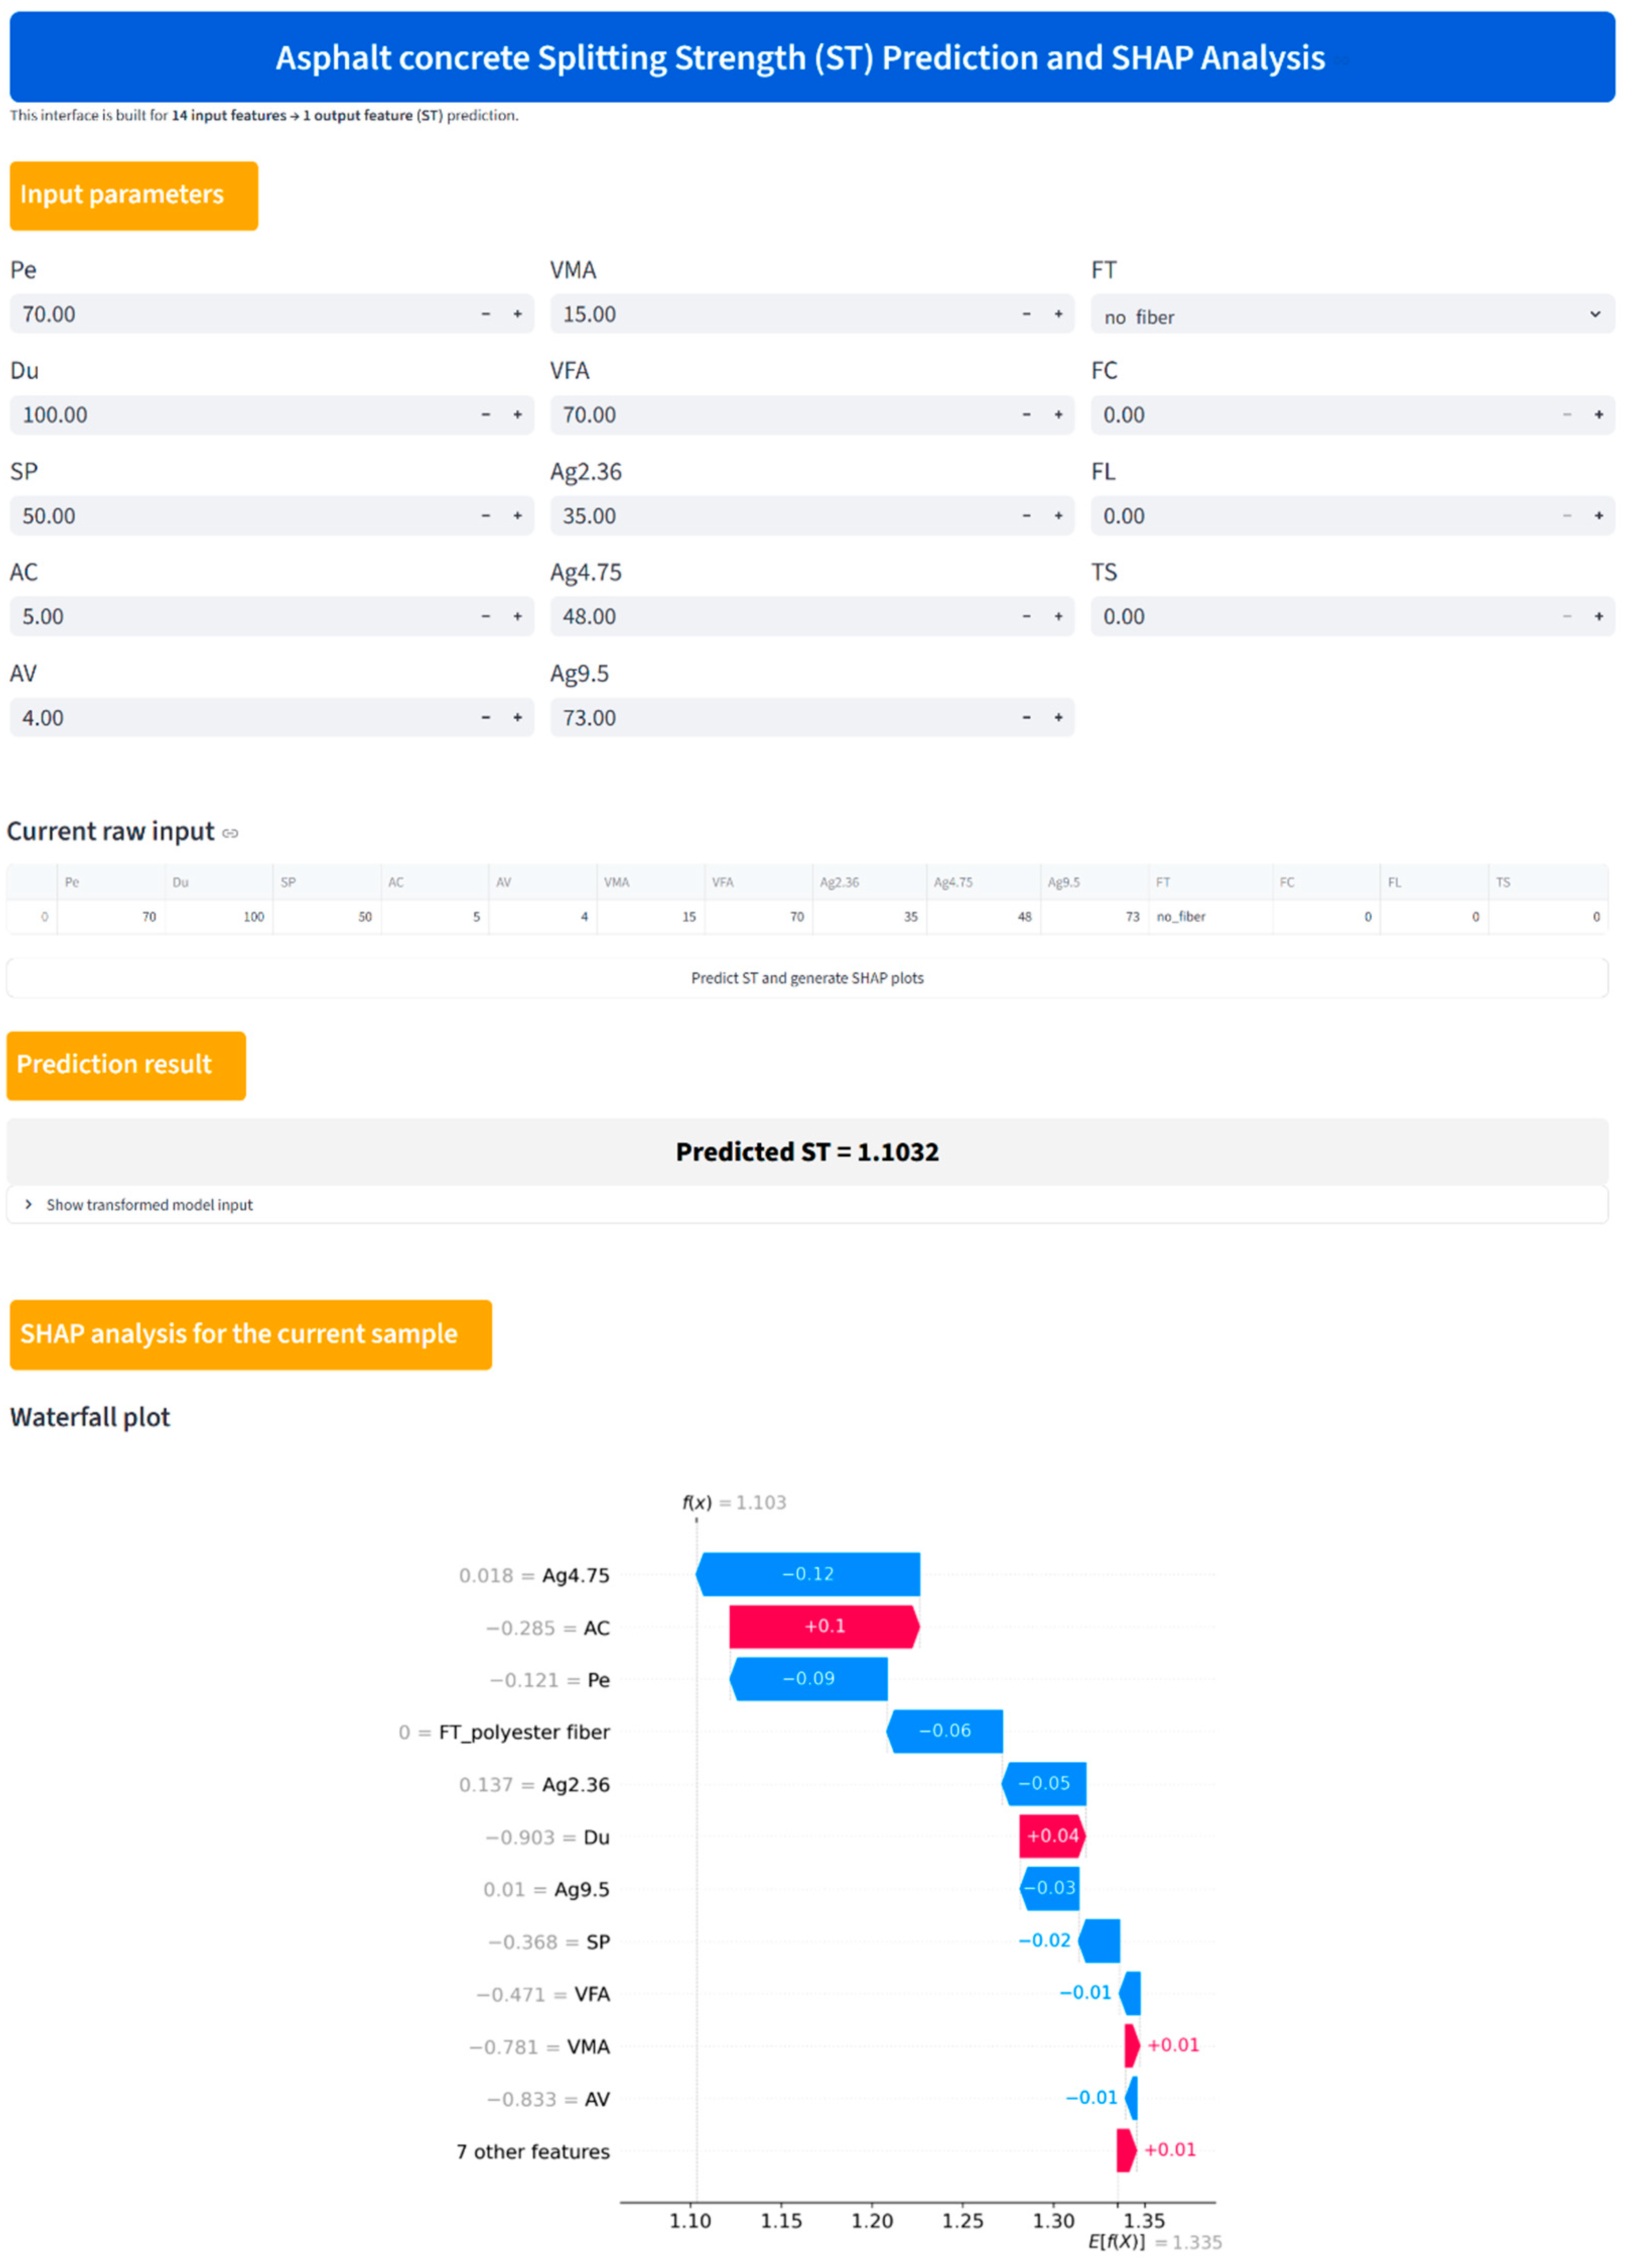Decrease Ag9.5 value with minus button
This screenshot has width=1628, height=2268.
pos(1026,718)
